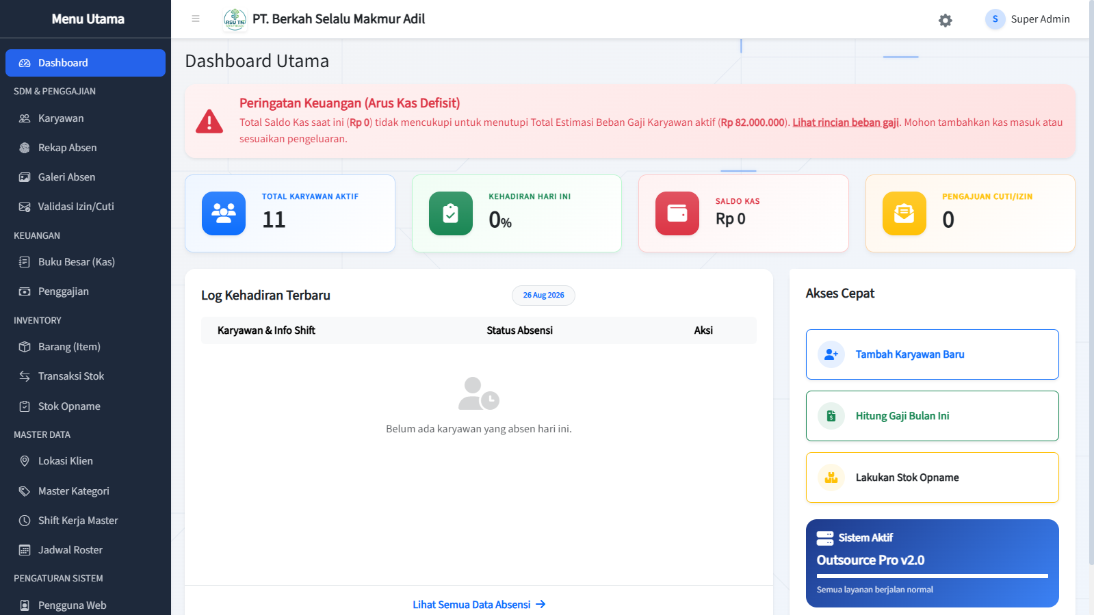Go to Galeri Absen menu

(x=86, y=177)
